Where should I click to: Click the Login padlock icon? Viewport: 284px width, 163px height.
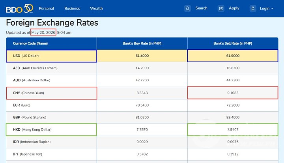pos(253,8)
